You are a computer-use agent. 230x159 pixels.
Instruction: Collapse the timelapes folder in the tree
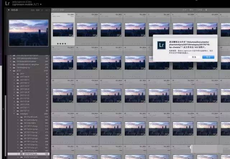(15, 113)
